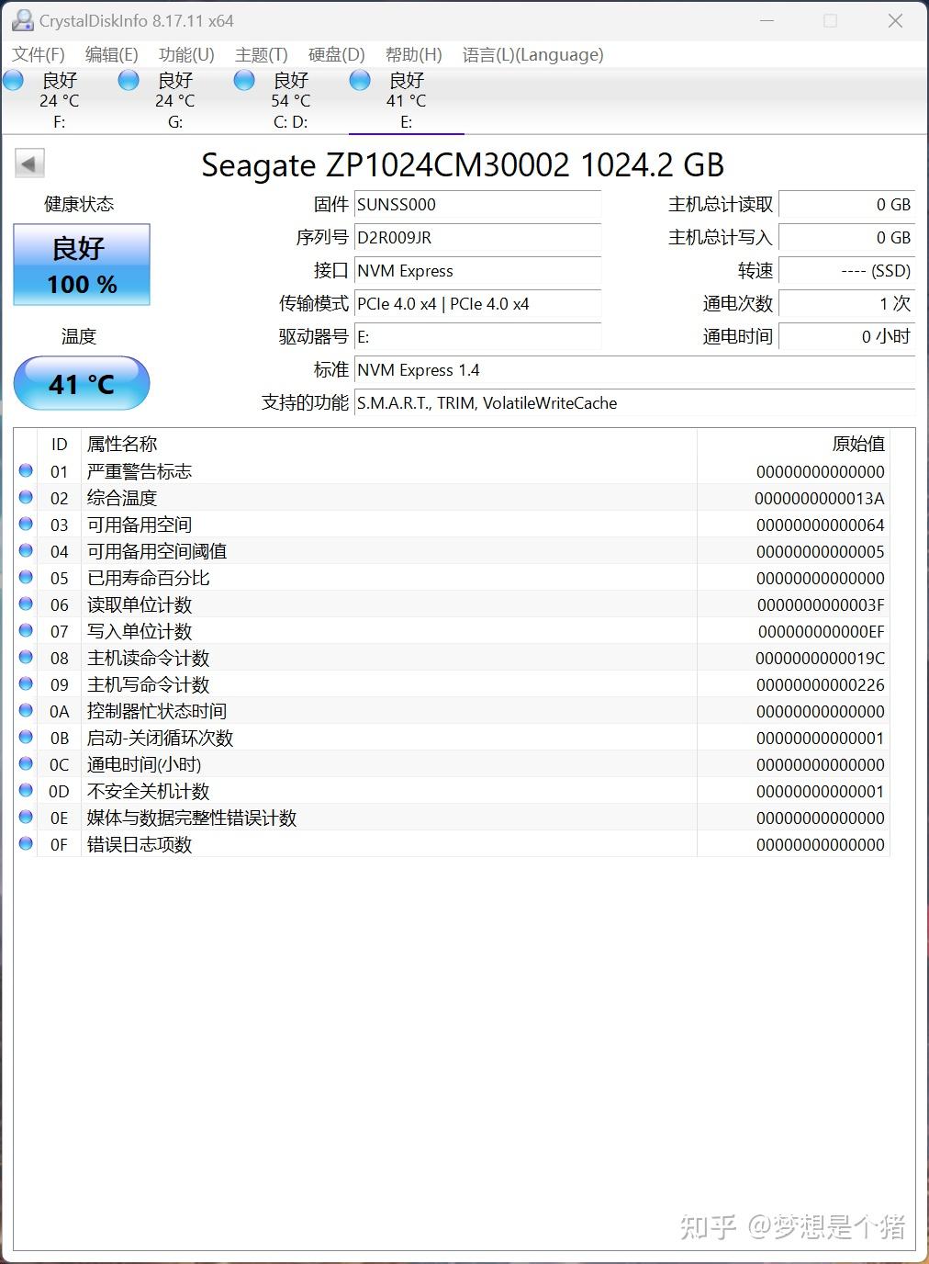This screenshot has width=929, height=1264.
Task: Click the health status circle for drive C: D:
Action: point(244,80)
